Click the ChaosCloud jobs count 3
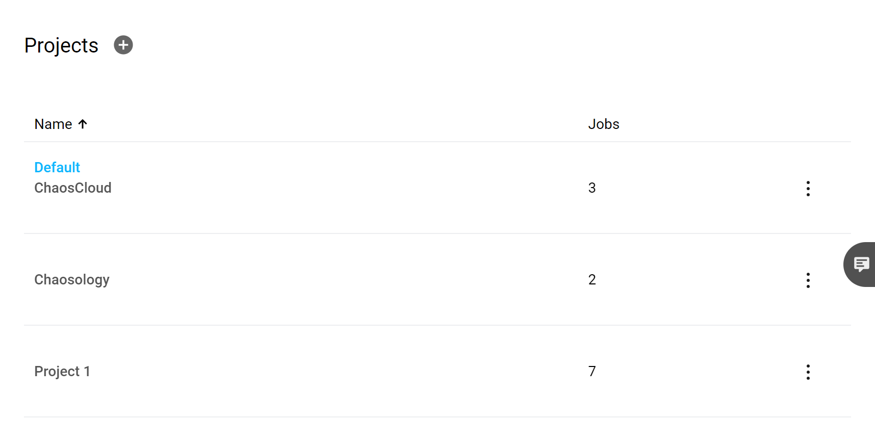 tap(591, 188)
